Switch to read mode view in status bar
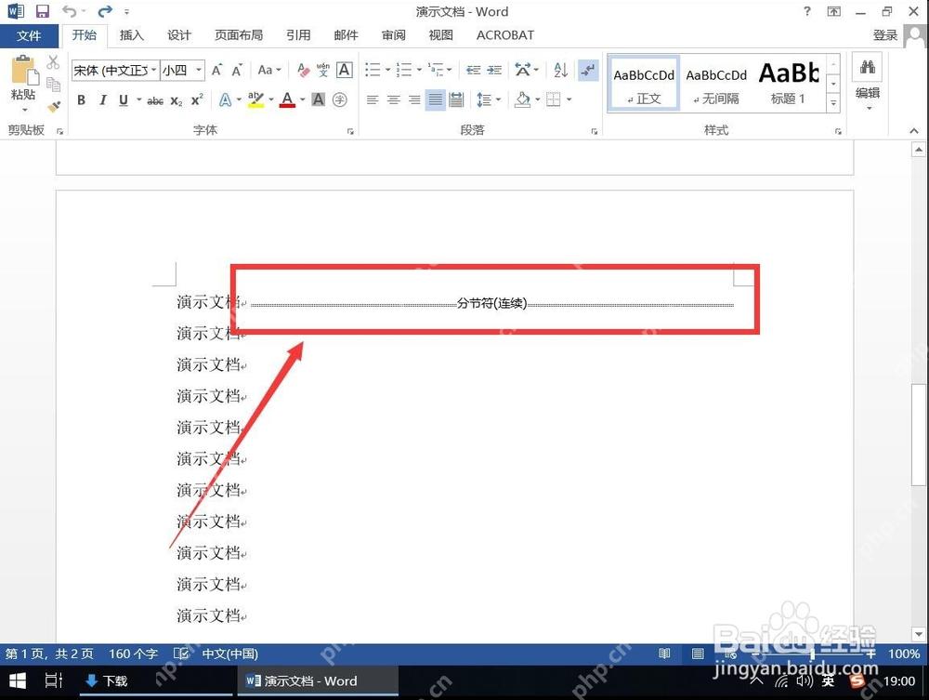929x700 pixels. [x=665, y=654]
